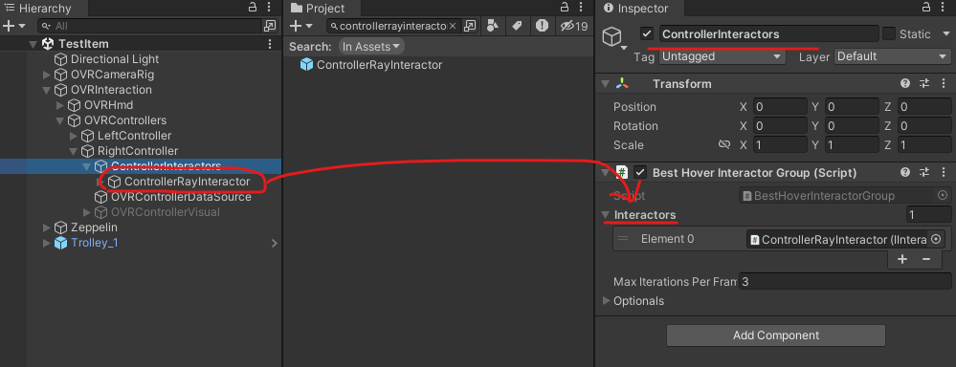Screen dimensions: 956x367
Task: Select OVRControllerDataSource in the Hierarchy
Action: click(x=181, y=197)
